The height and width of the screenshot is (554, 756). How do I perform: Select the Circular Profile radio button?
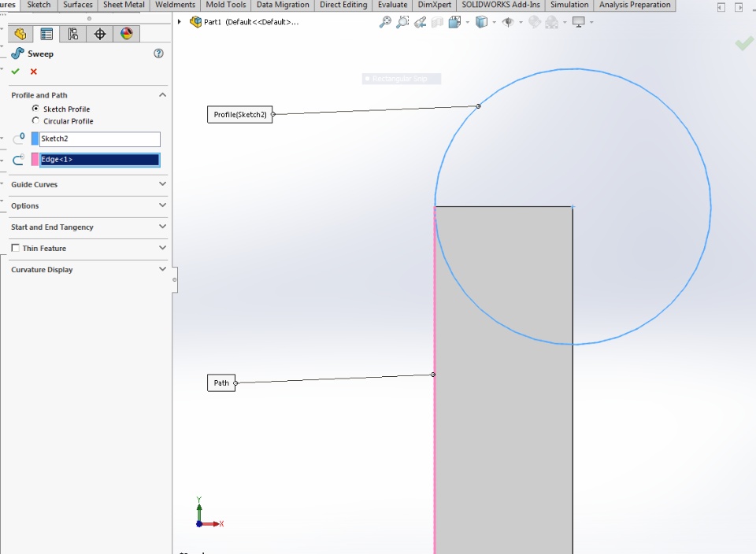[x=35, y=120]
